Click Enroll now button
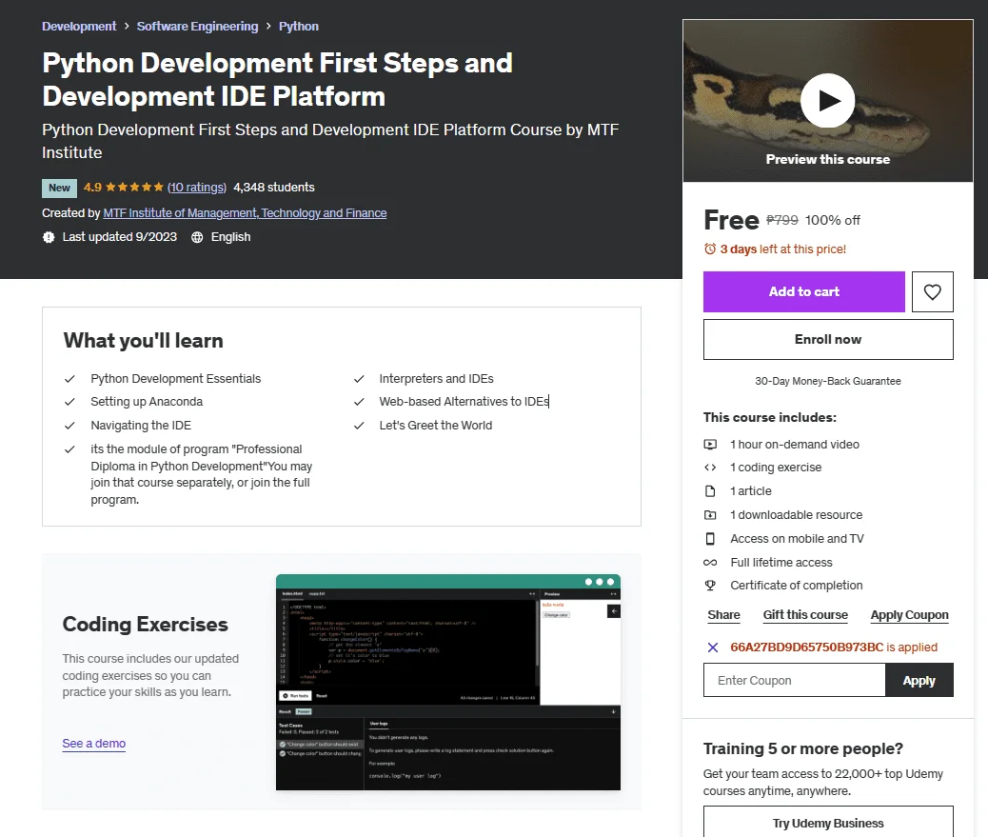988x837 pixels. coord(828,340)
